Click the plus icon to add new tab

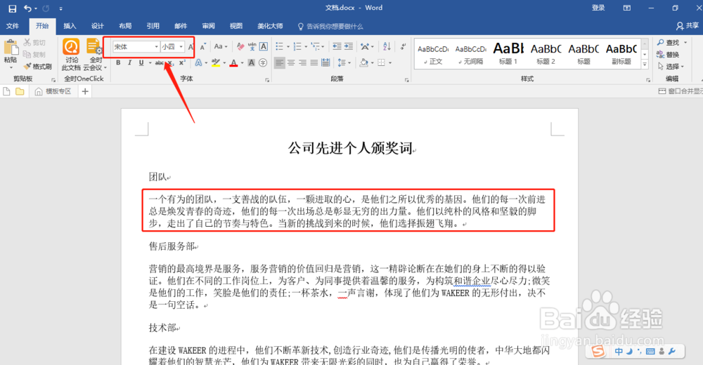click(85, 91)
